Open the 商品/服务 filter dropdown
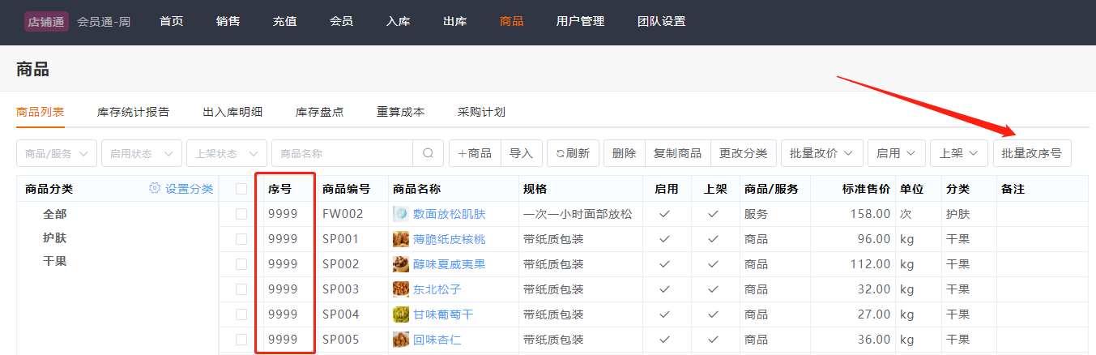1096x355 pixels. point(57,153)
